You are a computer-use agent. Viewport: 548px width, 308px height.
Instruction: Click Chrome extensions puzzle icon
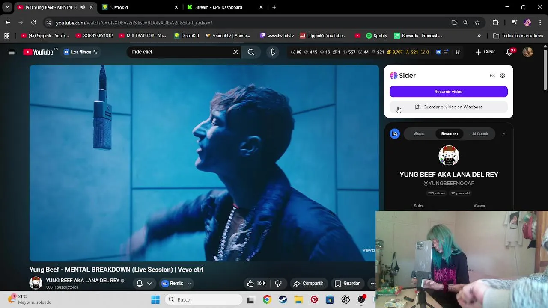495,23
